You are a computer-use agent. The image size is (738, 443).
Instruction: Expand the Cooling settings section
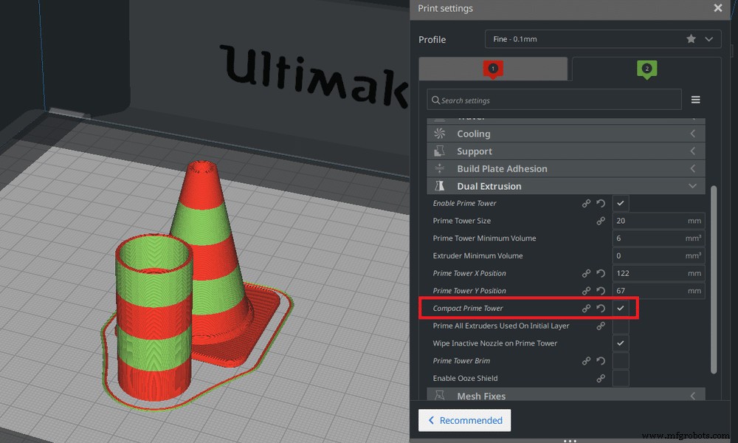tap(692, 134)
